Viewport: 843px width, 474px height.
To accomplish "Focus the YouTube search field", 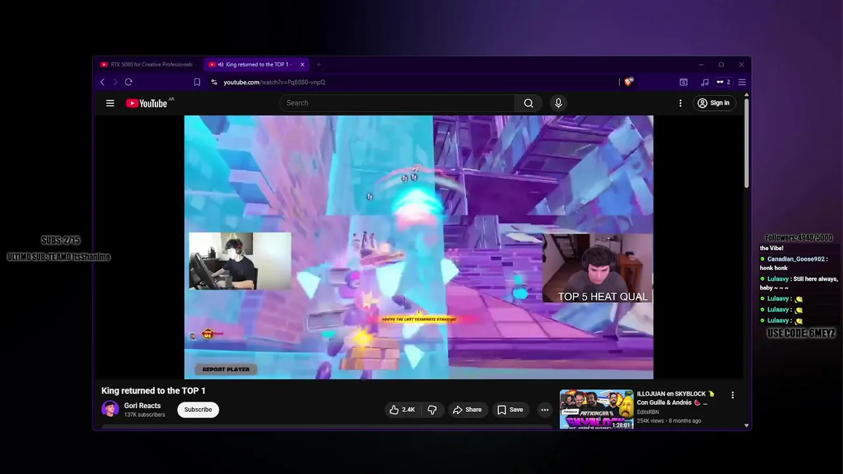I will click(x=398, y=103).
